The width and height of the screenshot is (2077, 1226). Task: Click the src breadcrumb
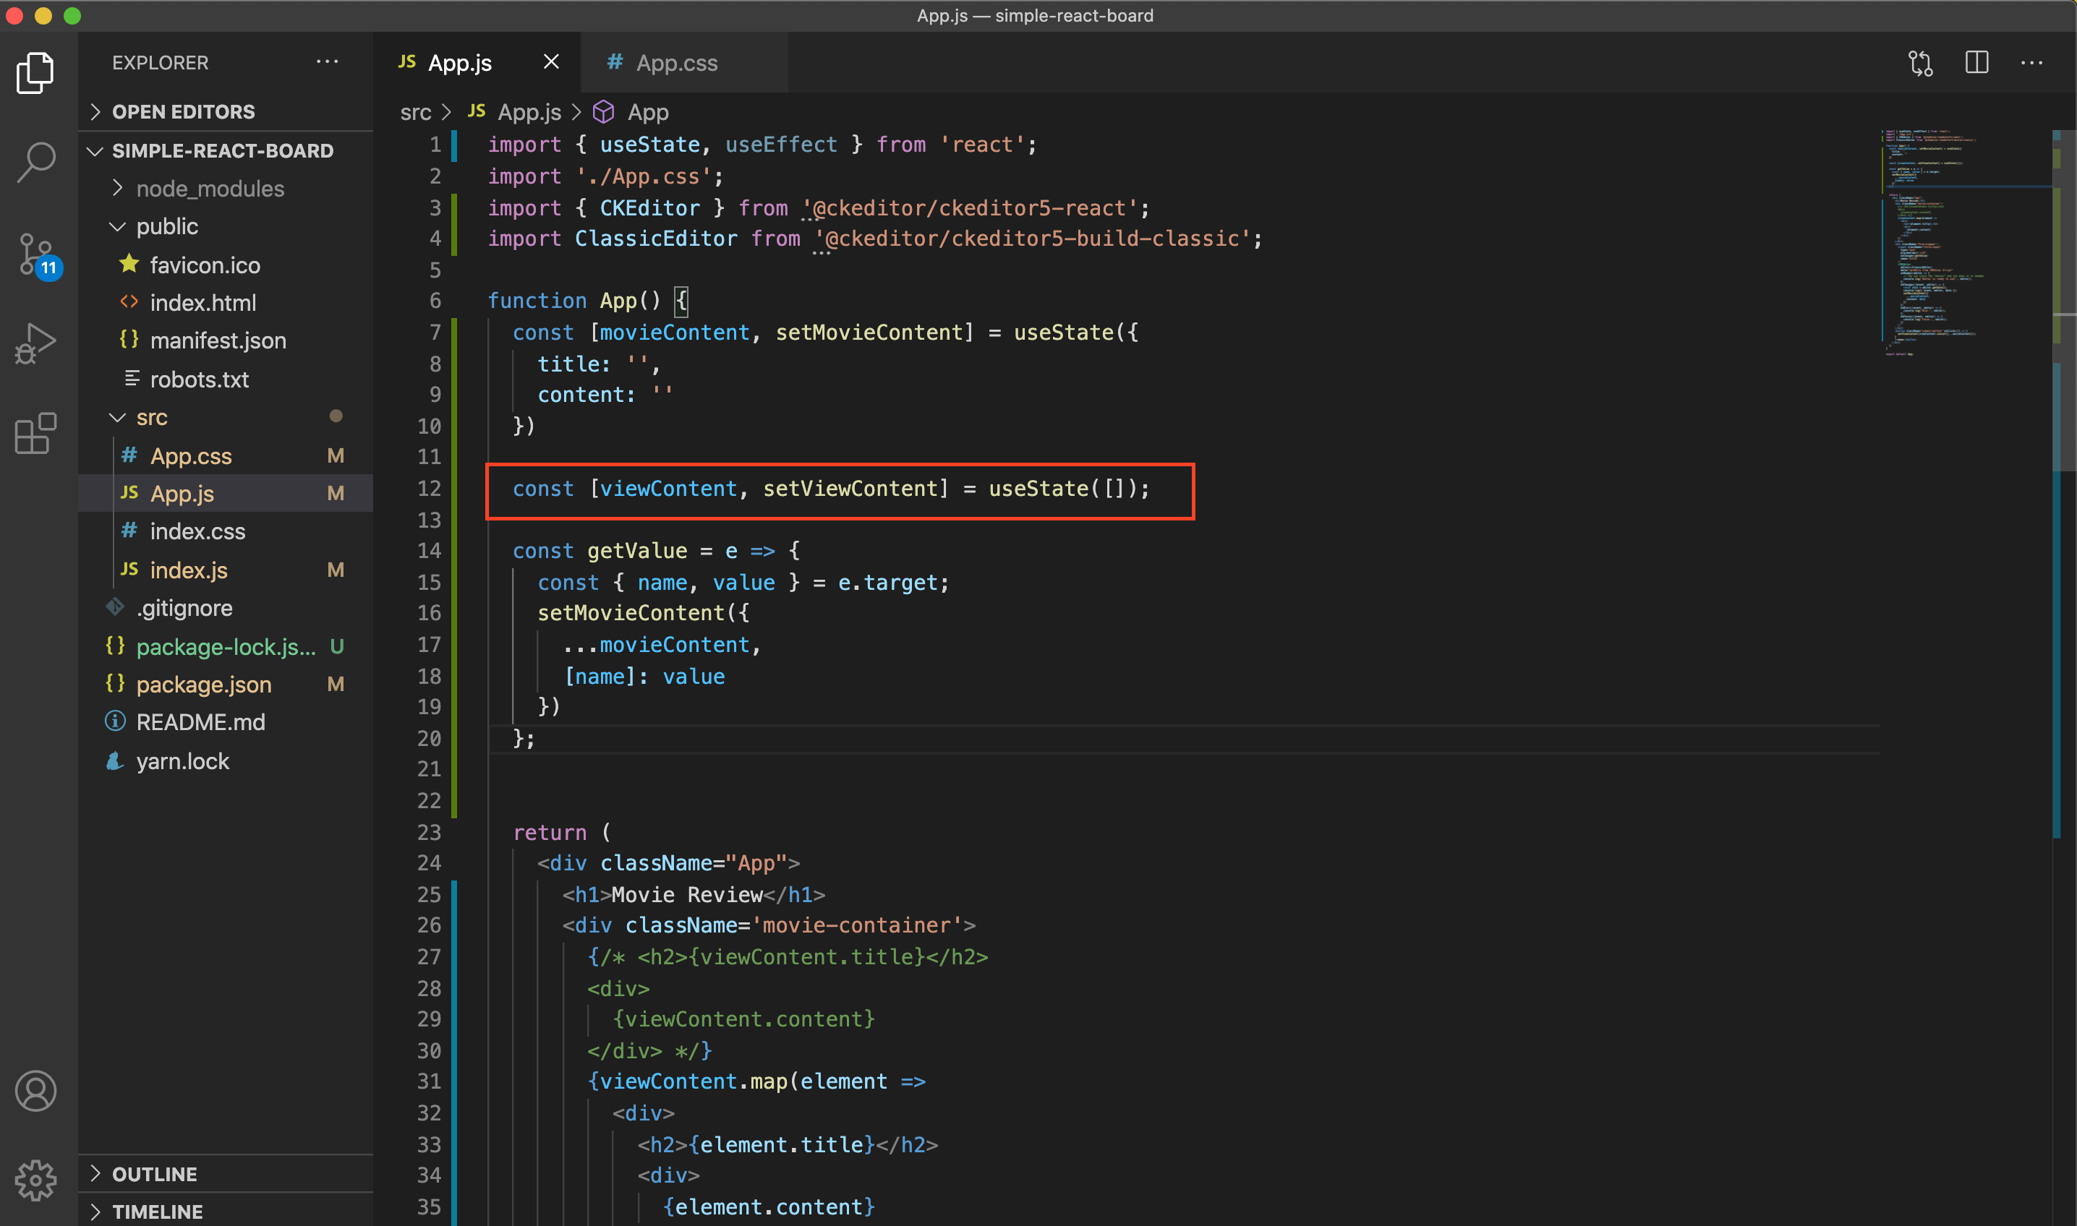[415, 112]
